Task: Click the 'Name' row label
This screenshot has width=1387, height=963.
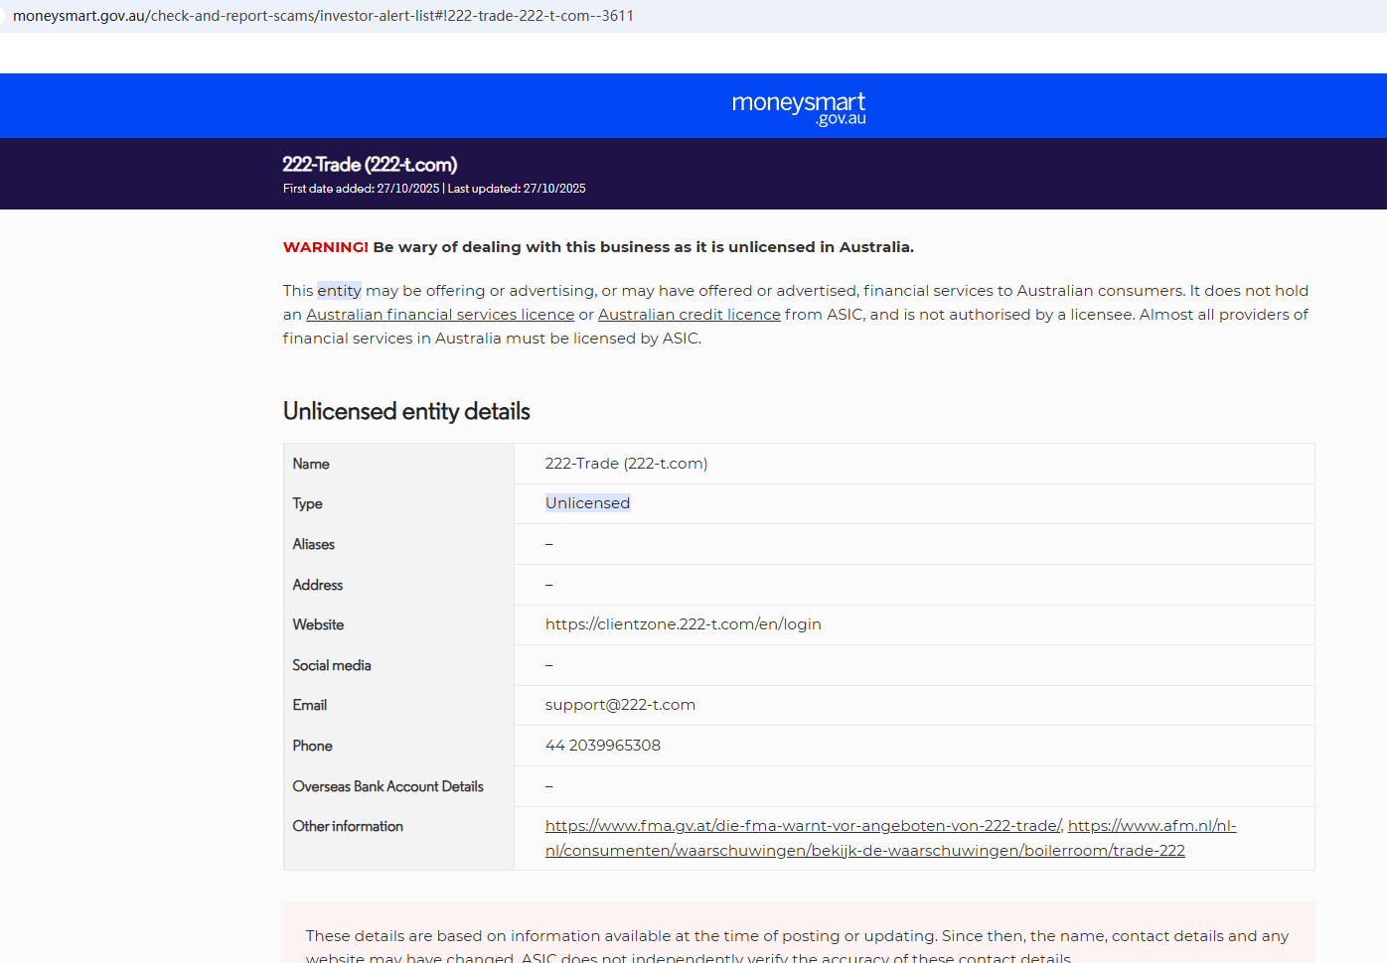Action: click(311, 464)
